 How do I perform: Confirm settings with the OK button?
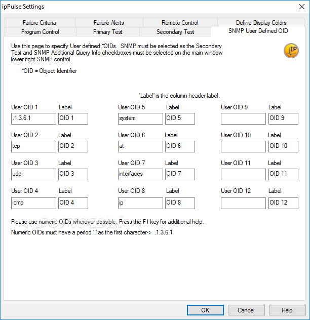pyautogui.click(x=205, y=310)
